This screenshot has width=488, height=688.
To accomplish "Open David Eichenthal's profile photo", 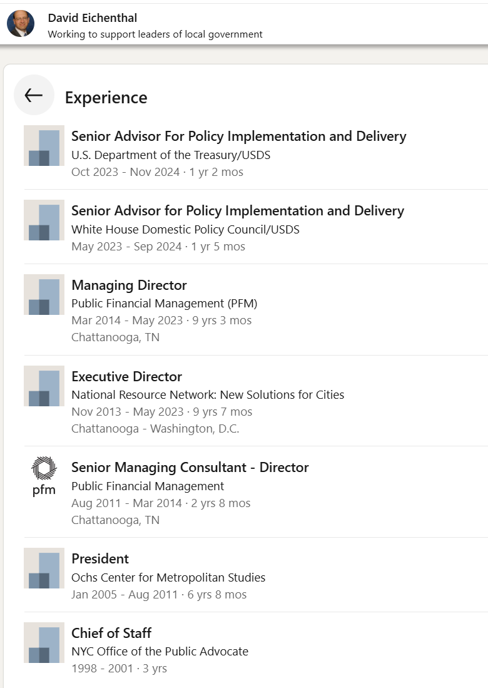I will click(21, 24).
